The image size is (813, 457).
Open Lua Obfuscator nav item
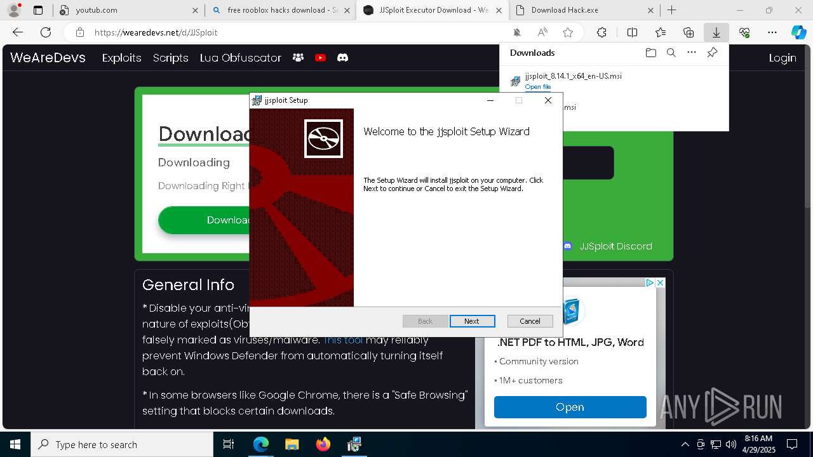pyautogui.click(x=240, y=58)
